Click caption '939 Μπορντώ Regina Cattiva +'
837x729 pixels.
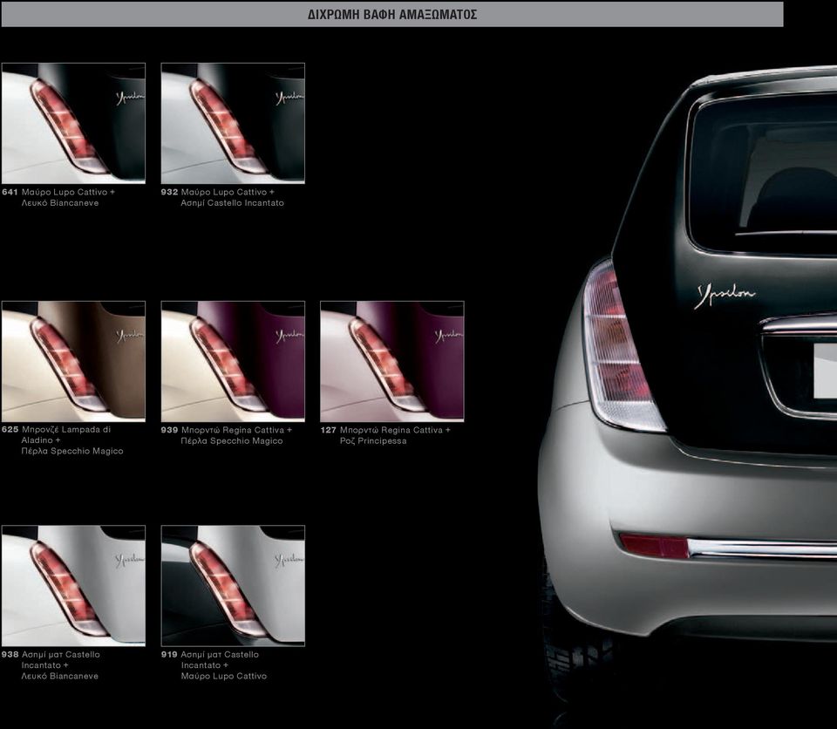(x=227, y=430)
